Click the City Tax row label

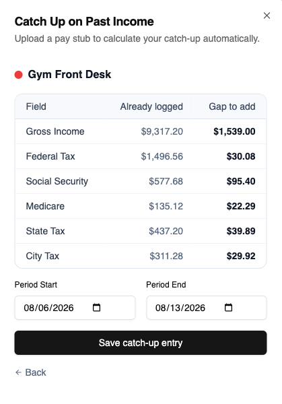click(42, 256)
